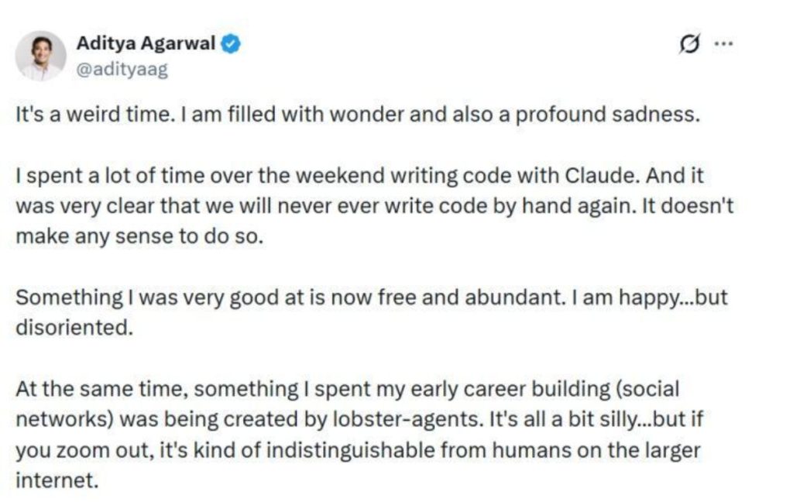The width and height of the screenshot is (793, 502).
Task: Click the paragraph starting "I spent a lot"
Action: pos(356,206)
